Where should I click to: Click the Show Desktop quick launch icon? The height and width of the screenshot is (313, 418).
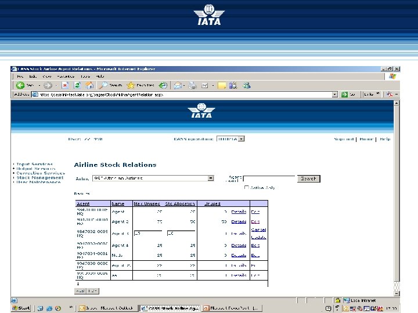[x=40, y=308]
